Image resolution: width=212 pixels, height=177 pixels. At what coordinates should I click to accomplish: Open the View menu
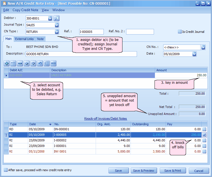pos(45,10)
